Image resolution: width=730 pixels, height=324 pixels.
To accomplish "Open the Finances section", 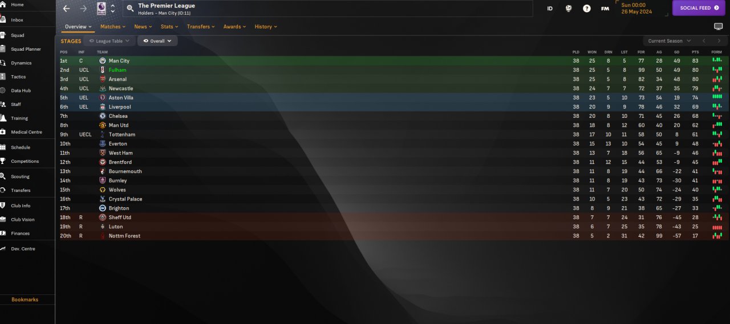I will [x=20, y=233].
